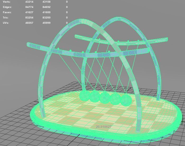Click the Faces: label
This screenshot has height=146, width=185.
point(7,12)
